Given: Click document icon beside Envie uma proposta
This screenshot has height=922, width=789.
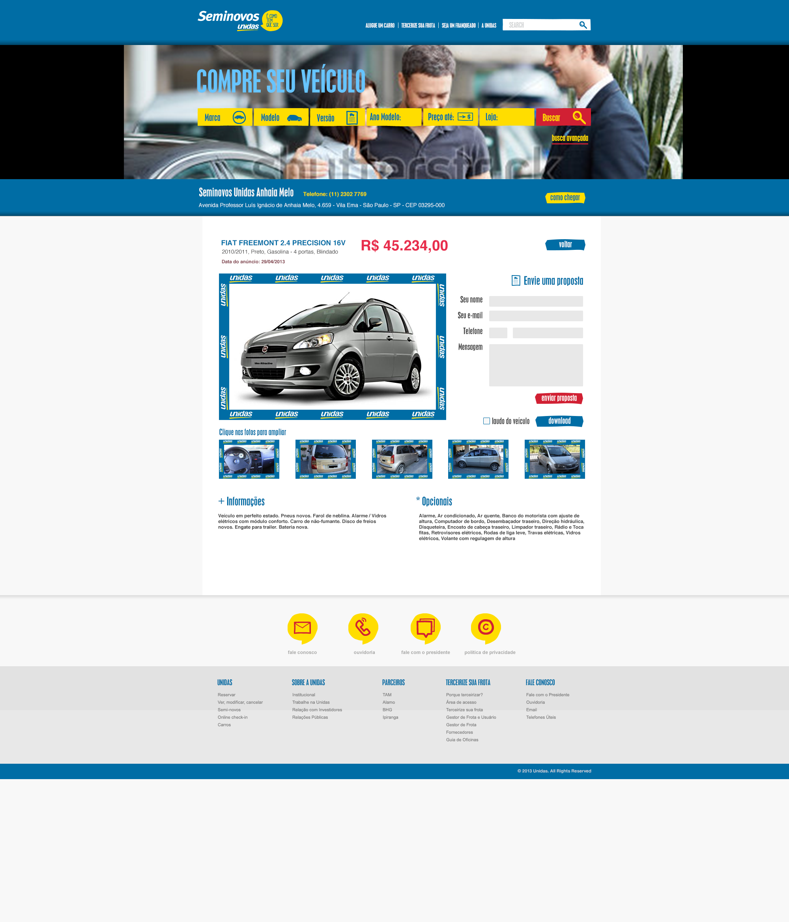Looking at the screenshot, I should click(x=516, y=280).
